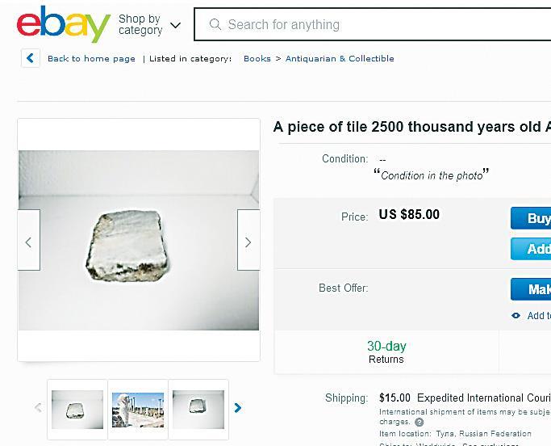Open help icon beside shipping charges note
The image size is (551, 446).
point(419,423)
